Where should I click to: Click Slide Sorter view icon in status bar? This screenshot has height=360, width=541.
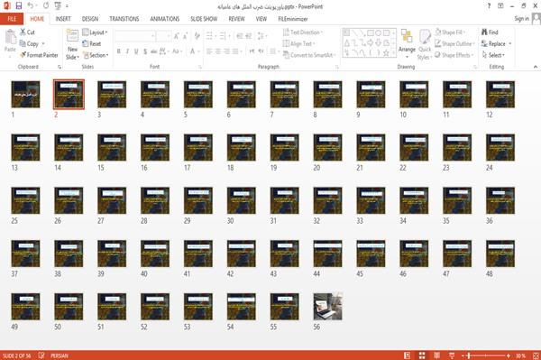point(422,355)
